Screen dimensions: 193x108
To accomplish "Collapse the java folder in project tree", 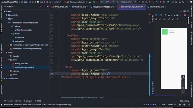I will point(7,19).
